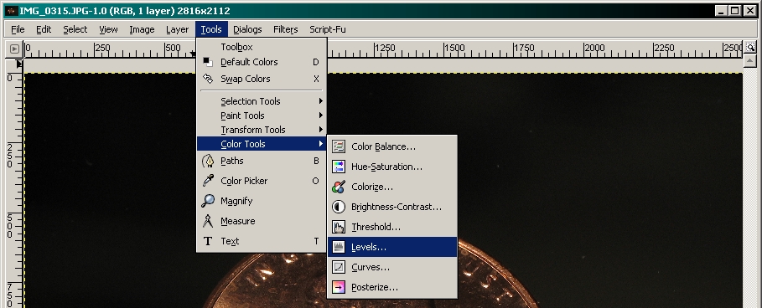Select Color Balance... menu entry
This screenshot has height=308, width=762.
click(392, 146)
